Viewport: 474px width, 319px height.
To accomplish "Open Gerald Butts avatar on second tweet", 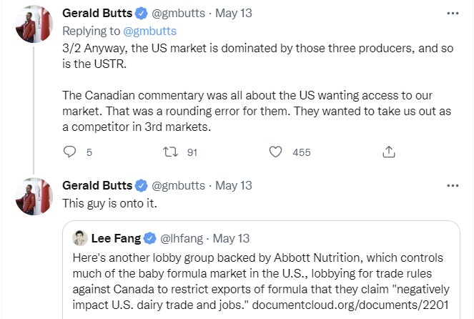I will pos(34,195).
